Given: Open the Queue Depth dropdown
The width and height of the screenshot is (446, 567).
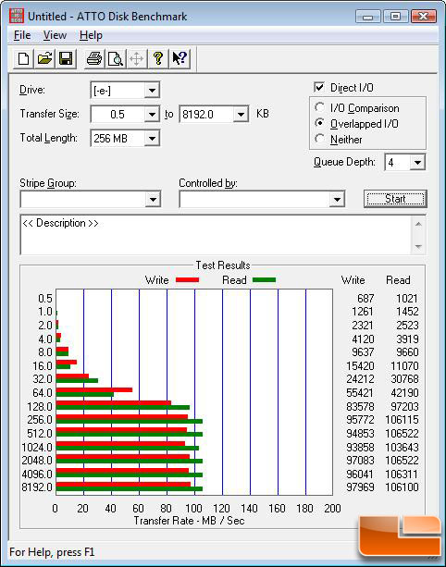Looking at the screenshot, I should coord(417,163).
